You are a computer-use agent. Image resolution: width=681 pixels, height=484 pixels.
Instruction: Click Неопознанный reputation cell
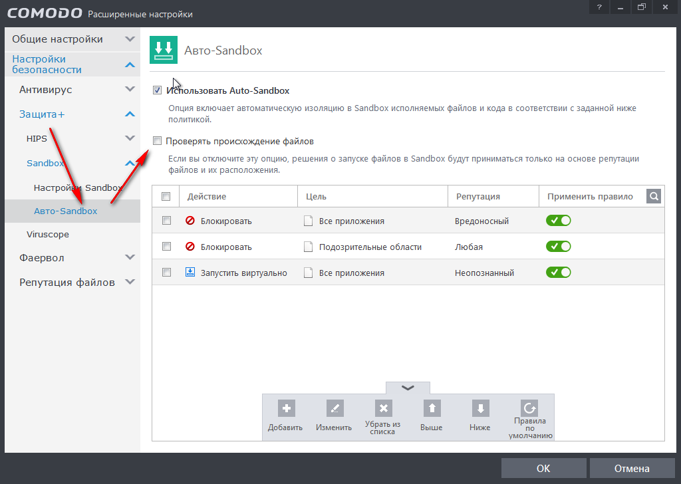484,273
